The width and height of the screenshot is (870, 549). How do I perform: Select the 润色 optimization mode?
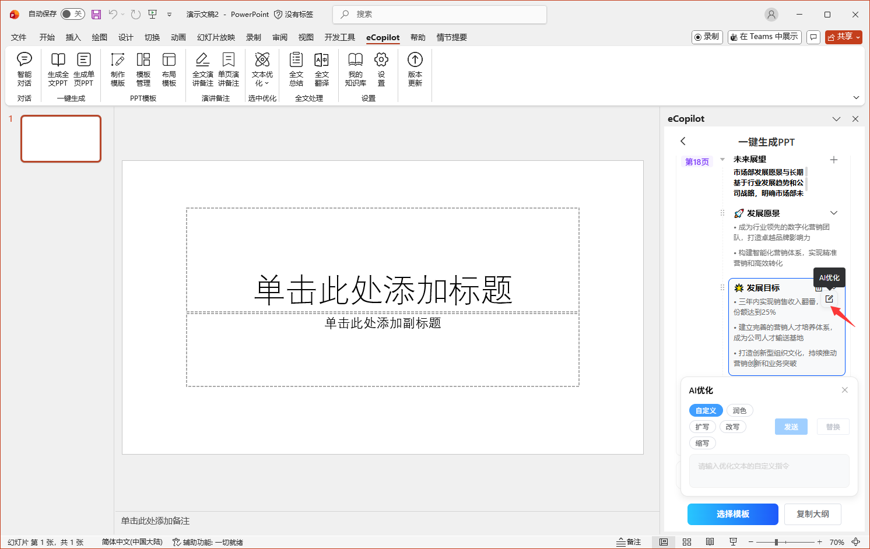pos(739,410)
